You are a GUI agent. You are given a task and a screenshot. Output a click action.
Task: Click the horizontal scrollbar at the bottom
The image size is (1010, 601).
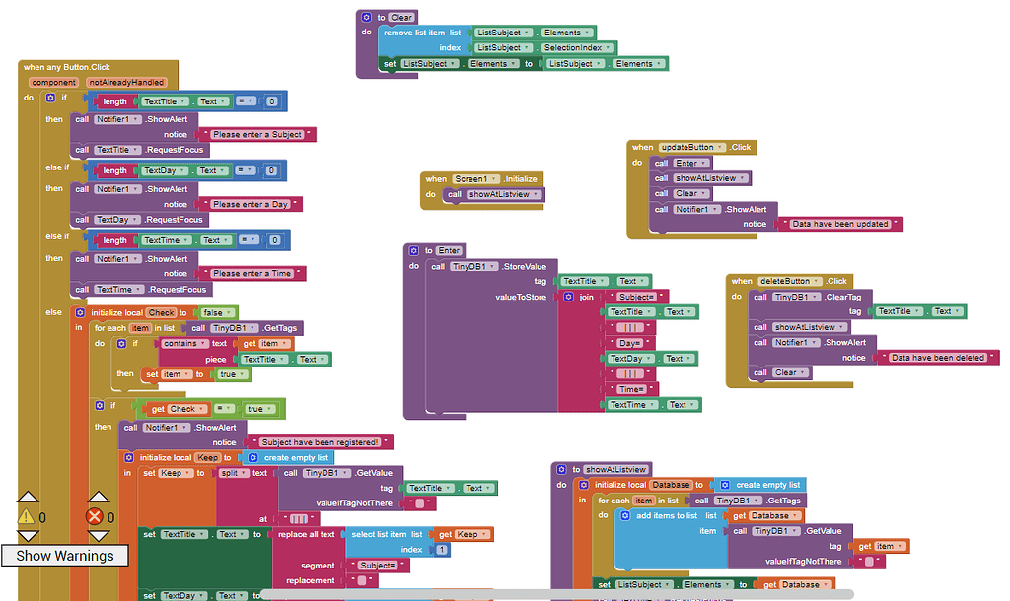(x=557, y=594)
